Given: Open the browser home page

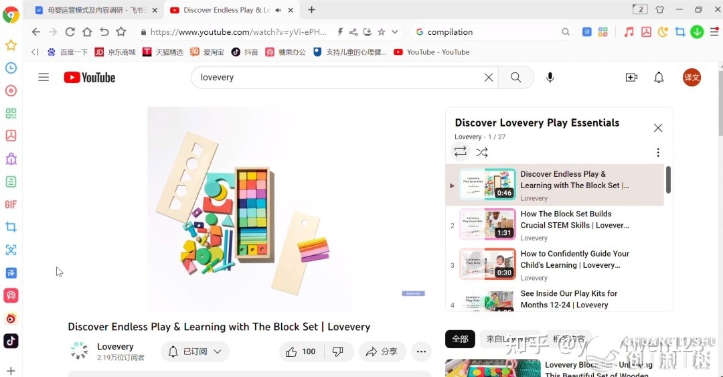Looking at the screenshot, I should pyautogui.click(x=87, y=32).
